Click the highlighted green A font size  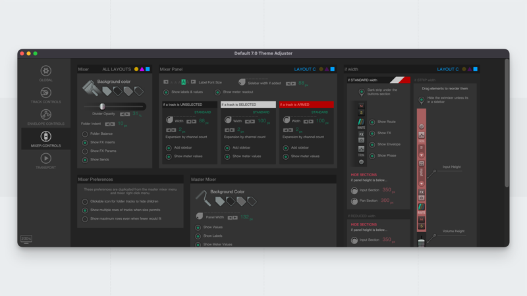click(x=184, y=82)
